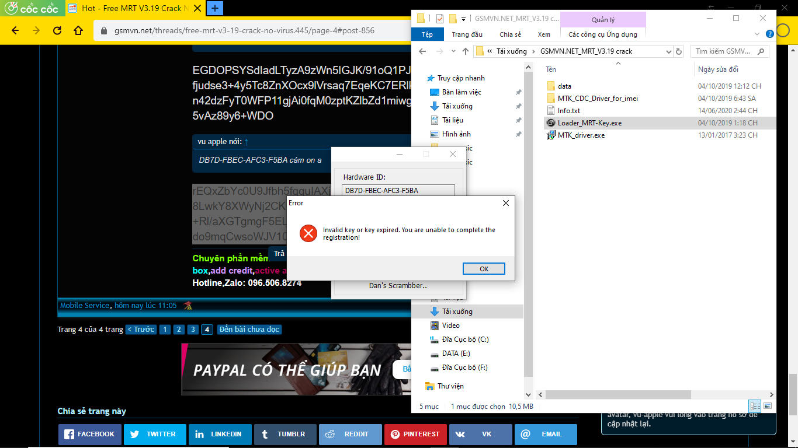Close the Free MRT V3.19 Crack tab
Screen dimensions: 798x448
click(197, 9)
